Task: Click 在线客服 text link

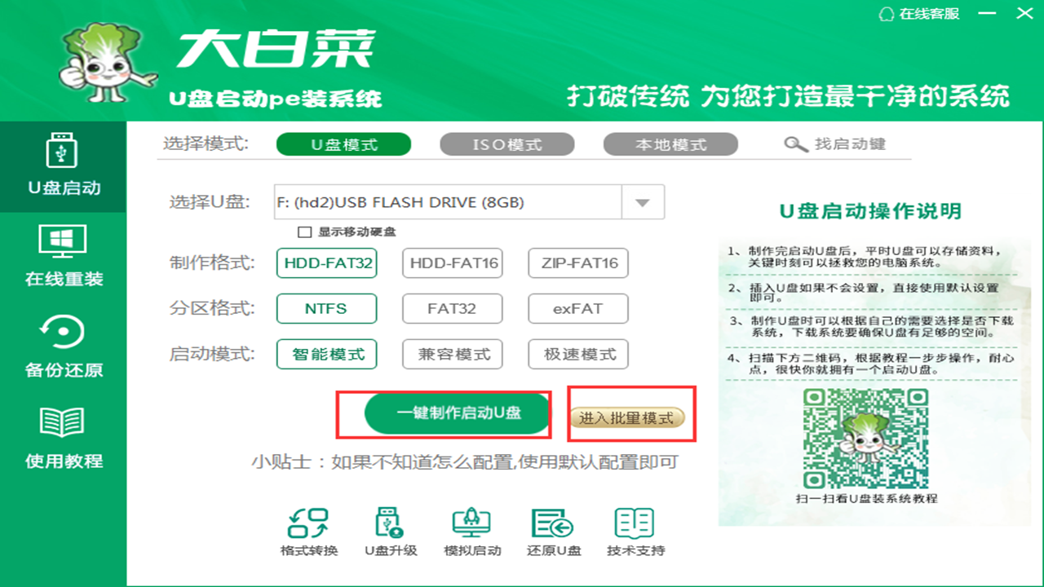Action: [929, 14]
